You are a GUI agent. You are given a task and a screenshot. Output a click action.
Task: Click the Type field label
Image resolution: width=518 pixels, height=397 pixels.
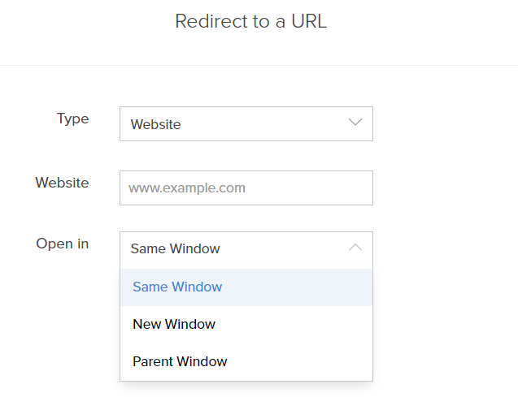(x=72, y=119)
